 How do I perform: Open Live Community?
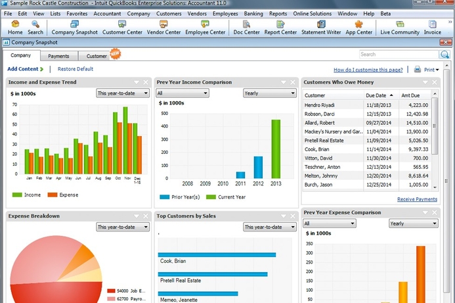[400, 28]
